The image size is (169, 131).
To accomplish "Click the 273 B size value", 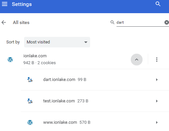I will click(83, 101).
